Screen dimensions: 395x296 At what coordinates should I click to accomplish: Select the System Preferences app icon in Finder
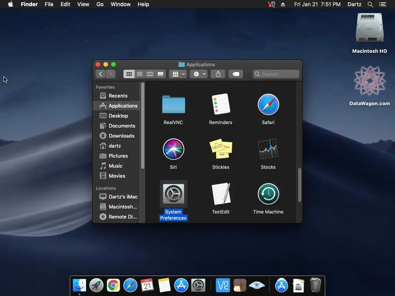tap(173, 193)
